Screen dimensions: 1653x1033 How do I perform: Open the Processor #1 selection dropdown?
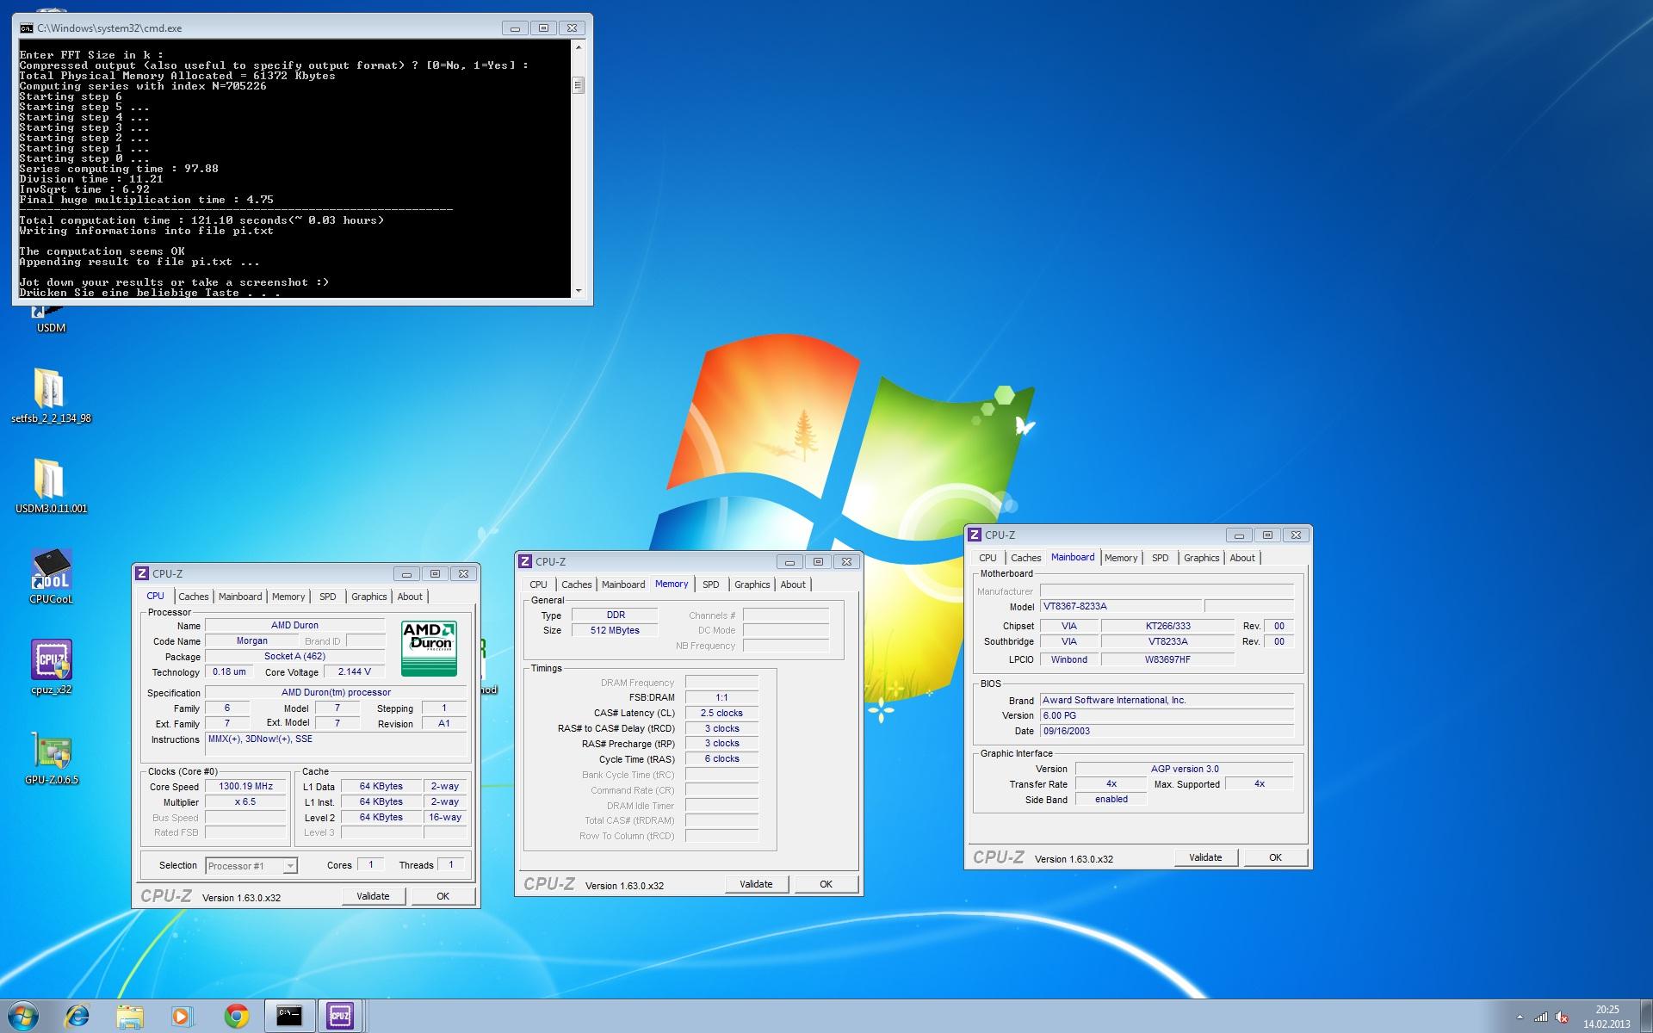(x=251, y=865)
